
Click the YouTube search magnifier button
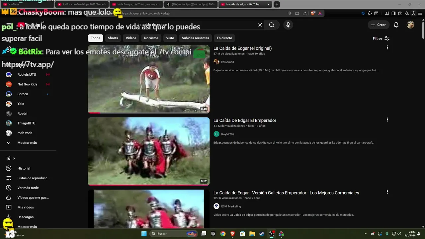pos(272,25)
